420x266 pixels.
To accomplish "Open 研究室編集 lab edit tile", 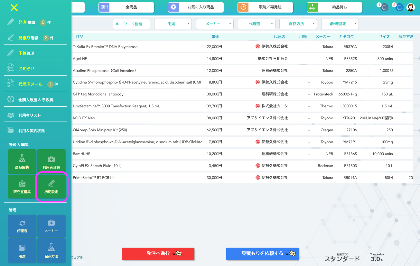I will pos(22,187).
